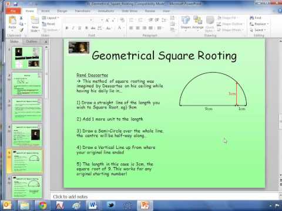
Task: Apply bullet list formatting
Action: coord(132,20)
